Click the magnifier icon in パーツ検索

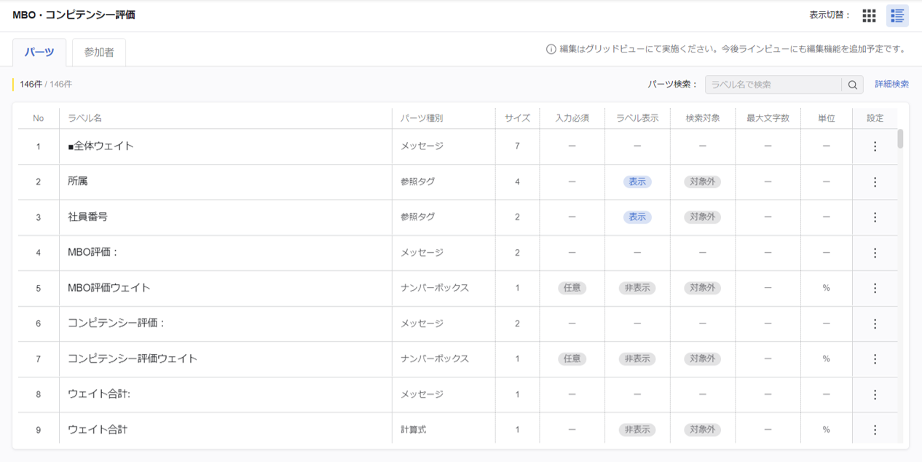click(x=852, y=85)
